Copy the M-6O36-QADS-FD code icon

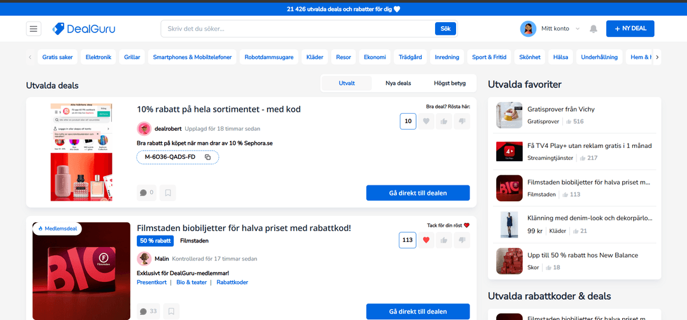(x=208, y=157)
